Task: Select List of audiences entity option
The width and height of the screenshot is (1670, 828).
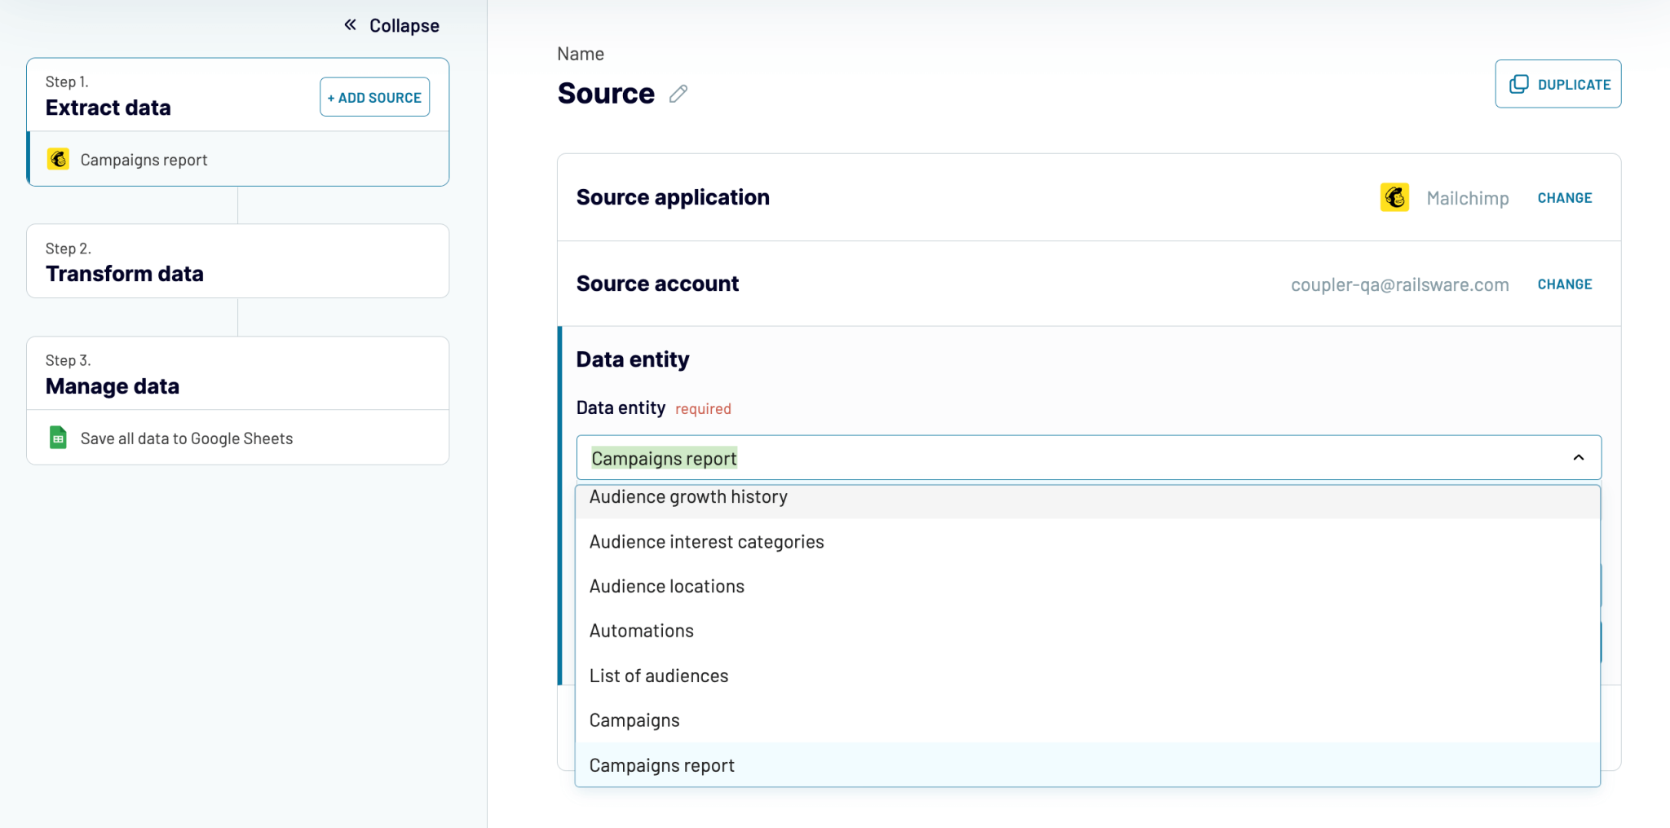Action: click(x=658, y=675)
